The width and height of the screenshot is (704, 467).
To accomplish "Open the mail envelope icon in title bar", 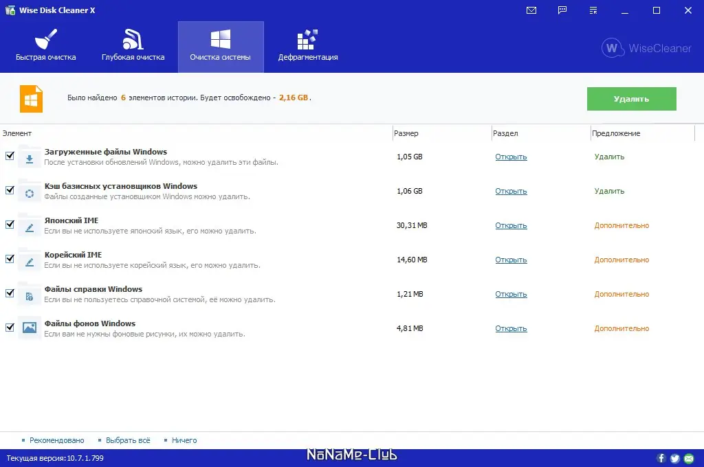I will [x=531, y=10].
